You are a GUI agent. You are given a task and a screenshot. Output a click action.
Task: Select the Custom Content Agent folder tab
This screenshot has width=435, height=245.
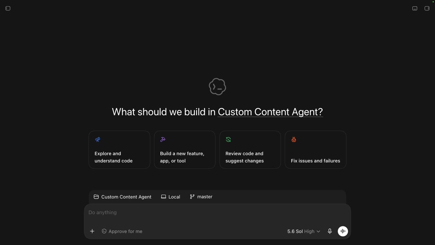click(123, 197)
